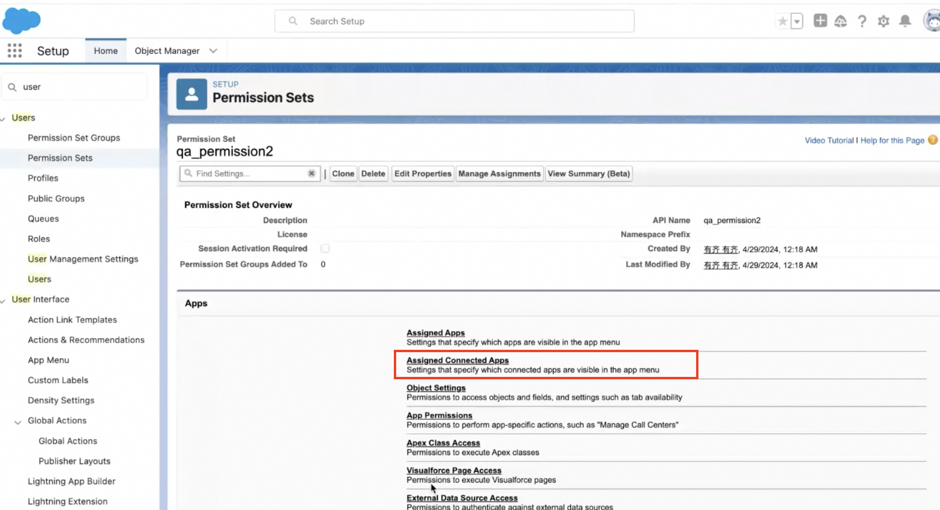Click the Trailhead guidance icon
Image resolution: width=940 pixels, height=510 pixels.
coord(840,21)
